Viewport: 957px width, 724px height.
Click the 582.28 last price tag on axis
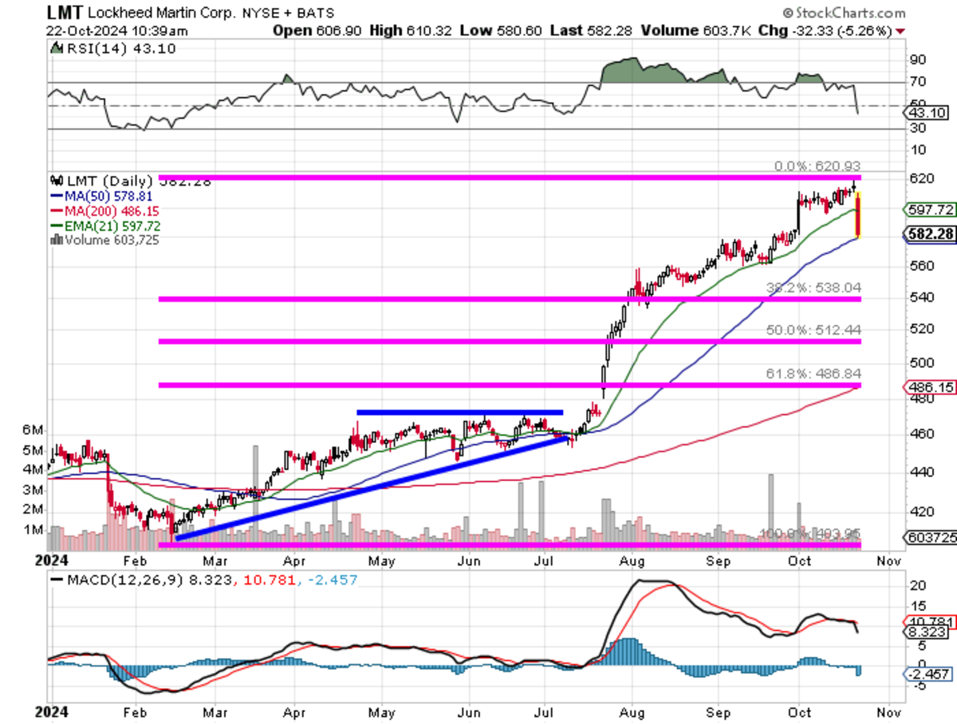coord(930,234)
